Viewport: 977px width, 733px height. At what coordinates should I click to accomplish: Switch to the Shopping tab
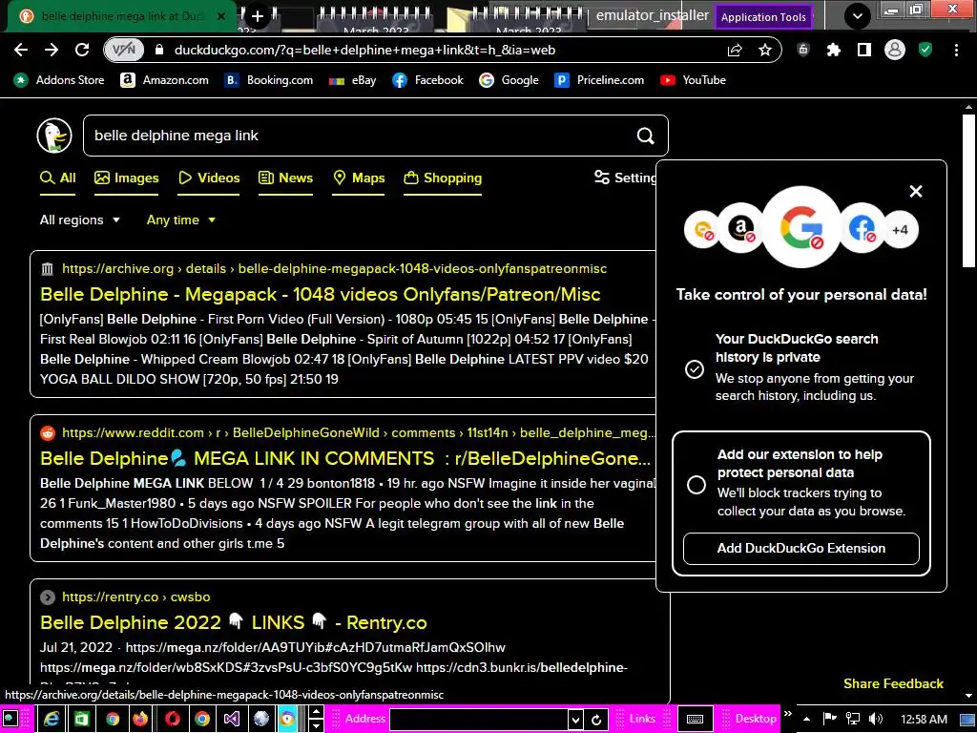tap(443, 178)
